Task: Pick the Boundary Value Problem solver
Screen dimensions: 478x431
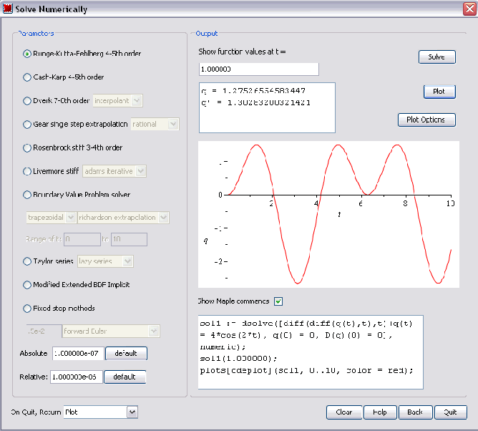Action: pyautogui.click(x=27, y=195)
